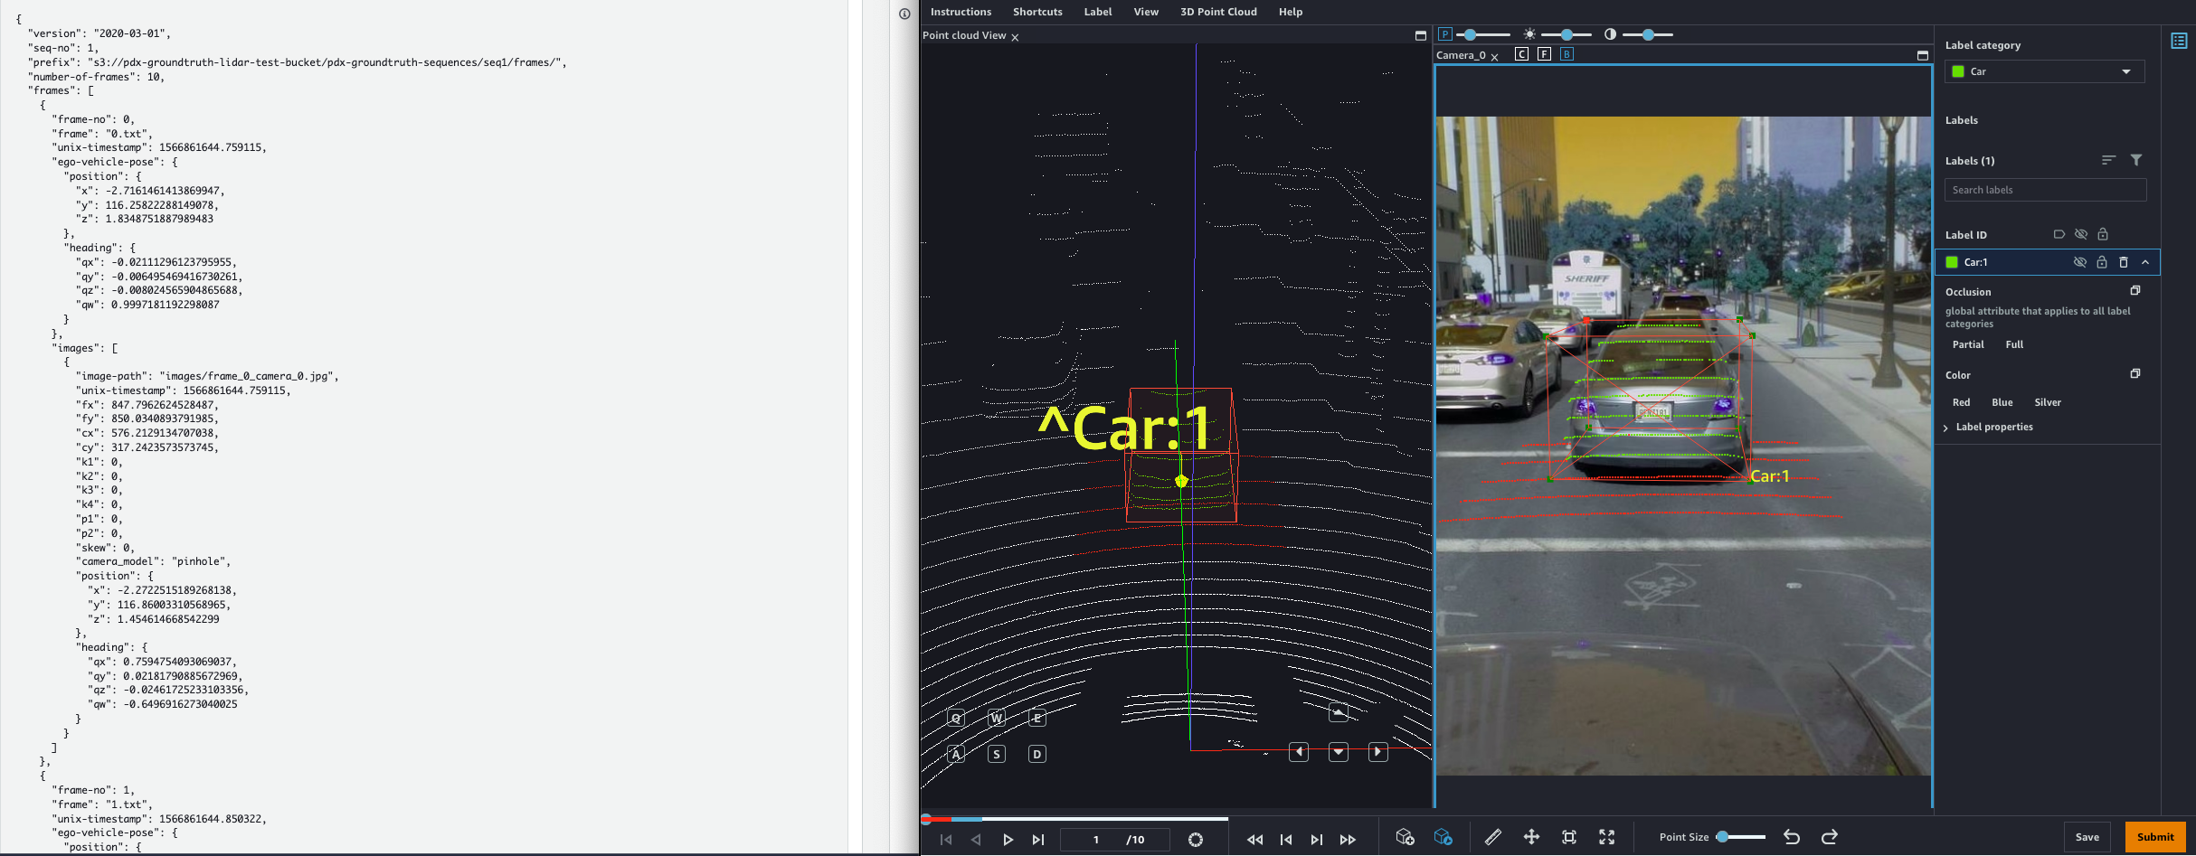Screen dimensions: 2196x856
Task: Select the ruler measurement tool
Action: click(1492, 837)
